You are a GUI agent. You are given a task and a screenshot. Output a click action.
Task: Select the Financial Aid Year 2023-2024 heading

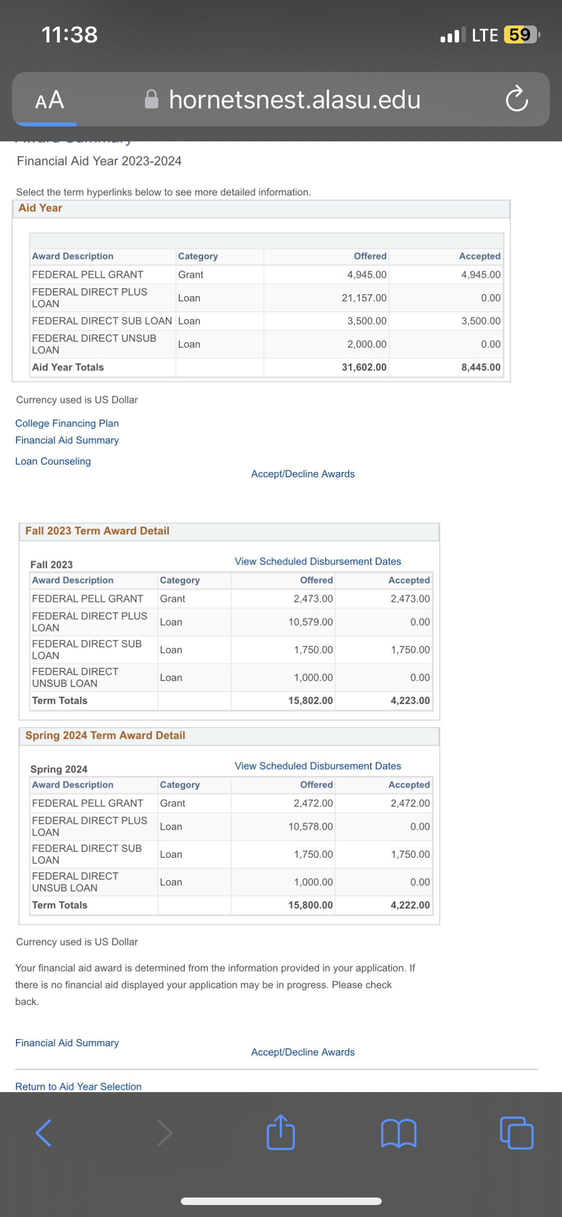(x=99, y=161)
